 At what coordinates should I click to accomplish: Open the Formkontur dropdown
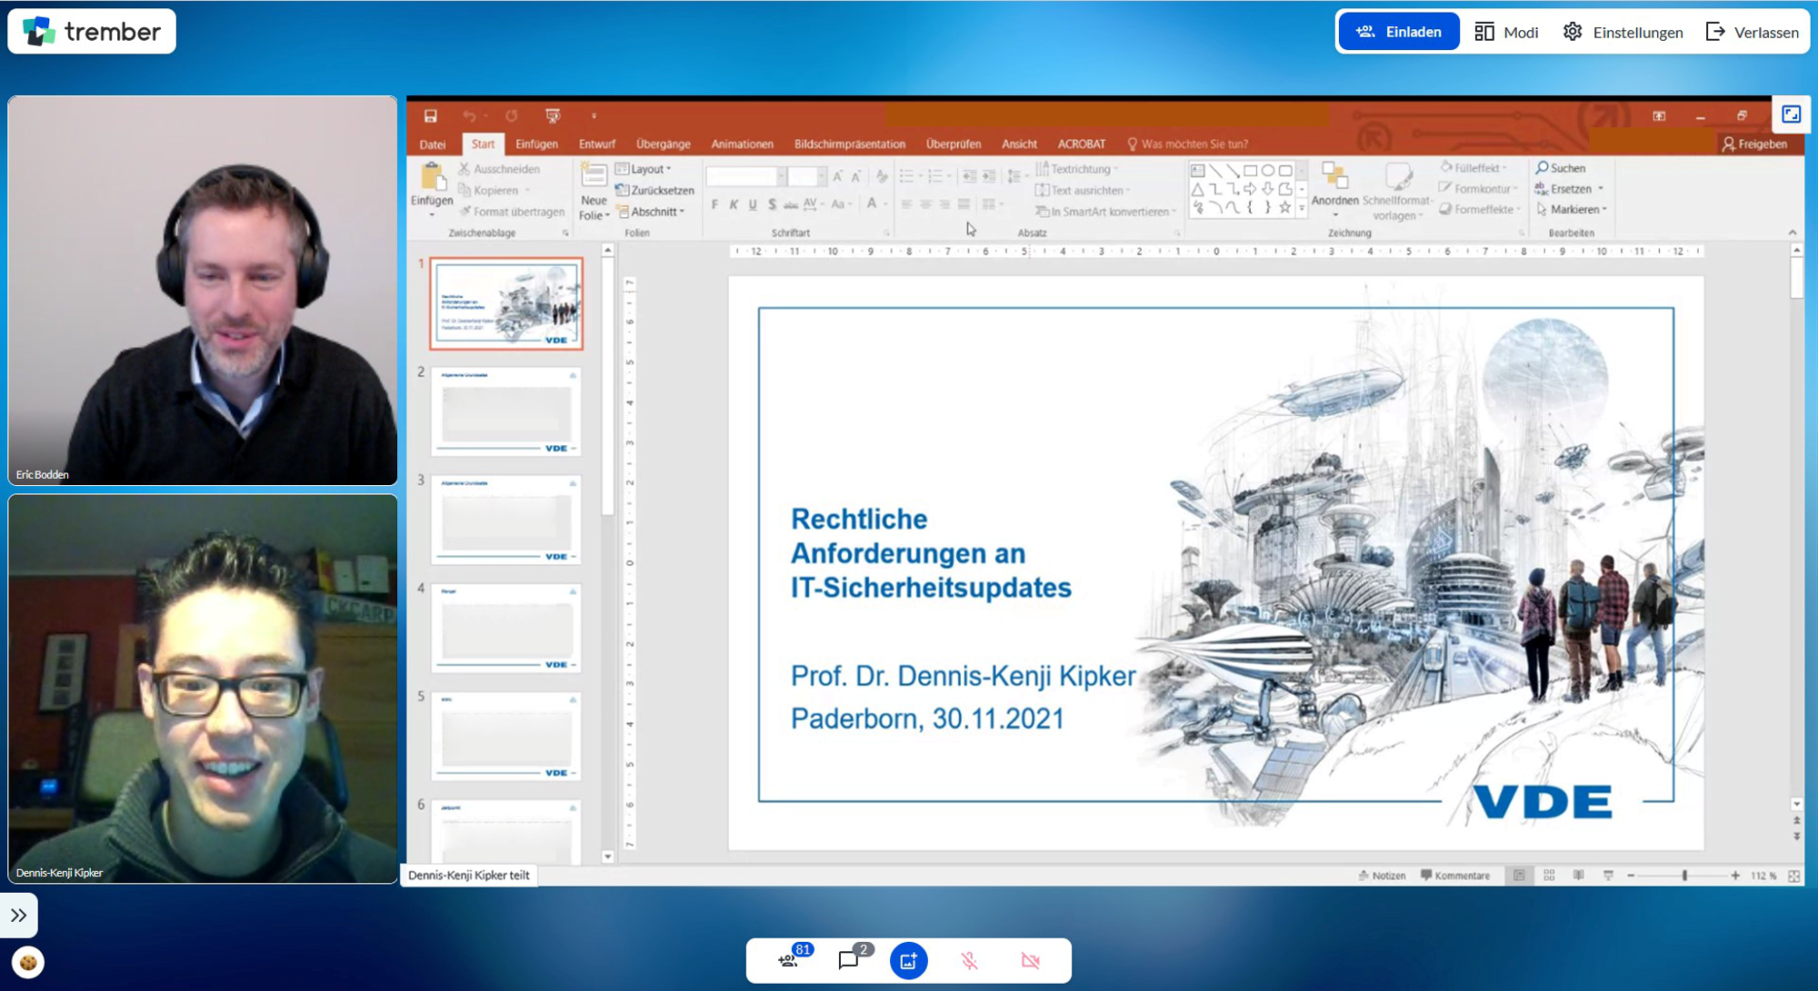click(1478, 189)
